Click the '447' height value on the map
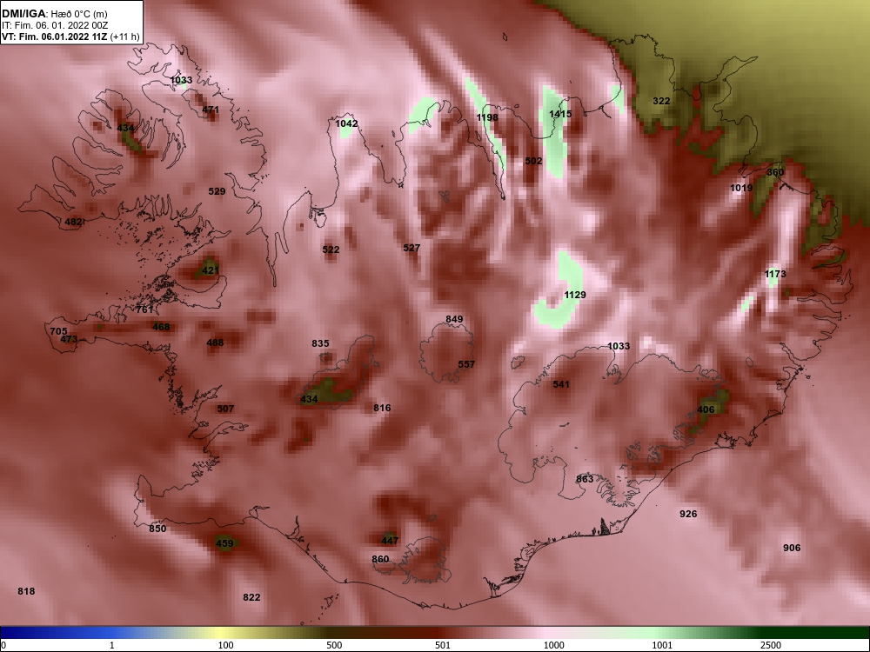The height and width of the screenshot is (652, 870). (390, 541)
